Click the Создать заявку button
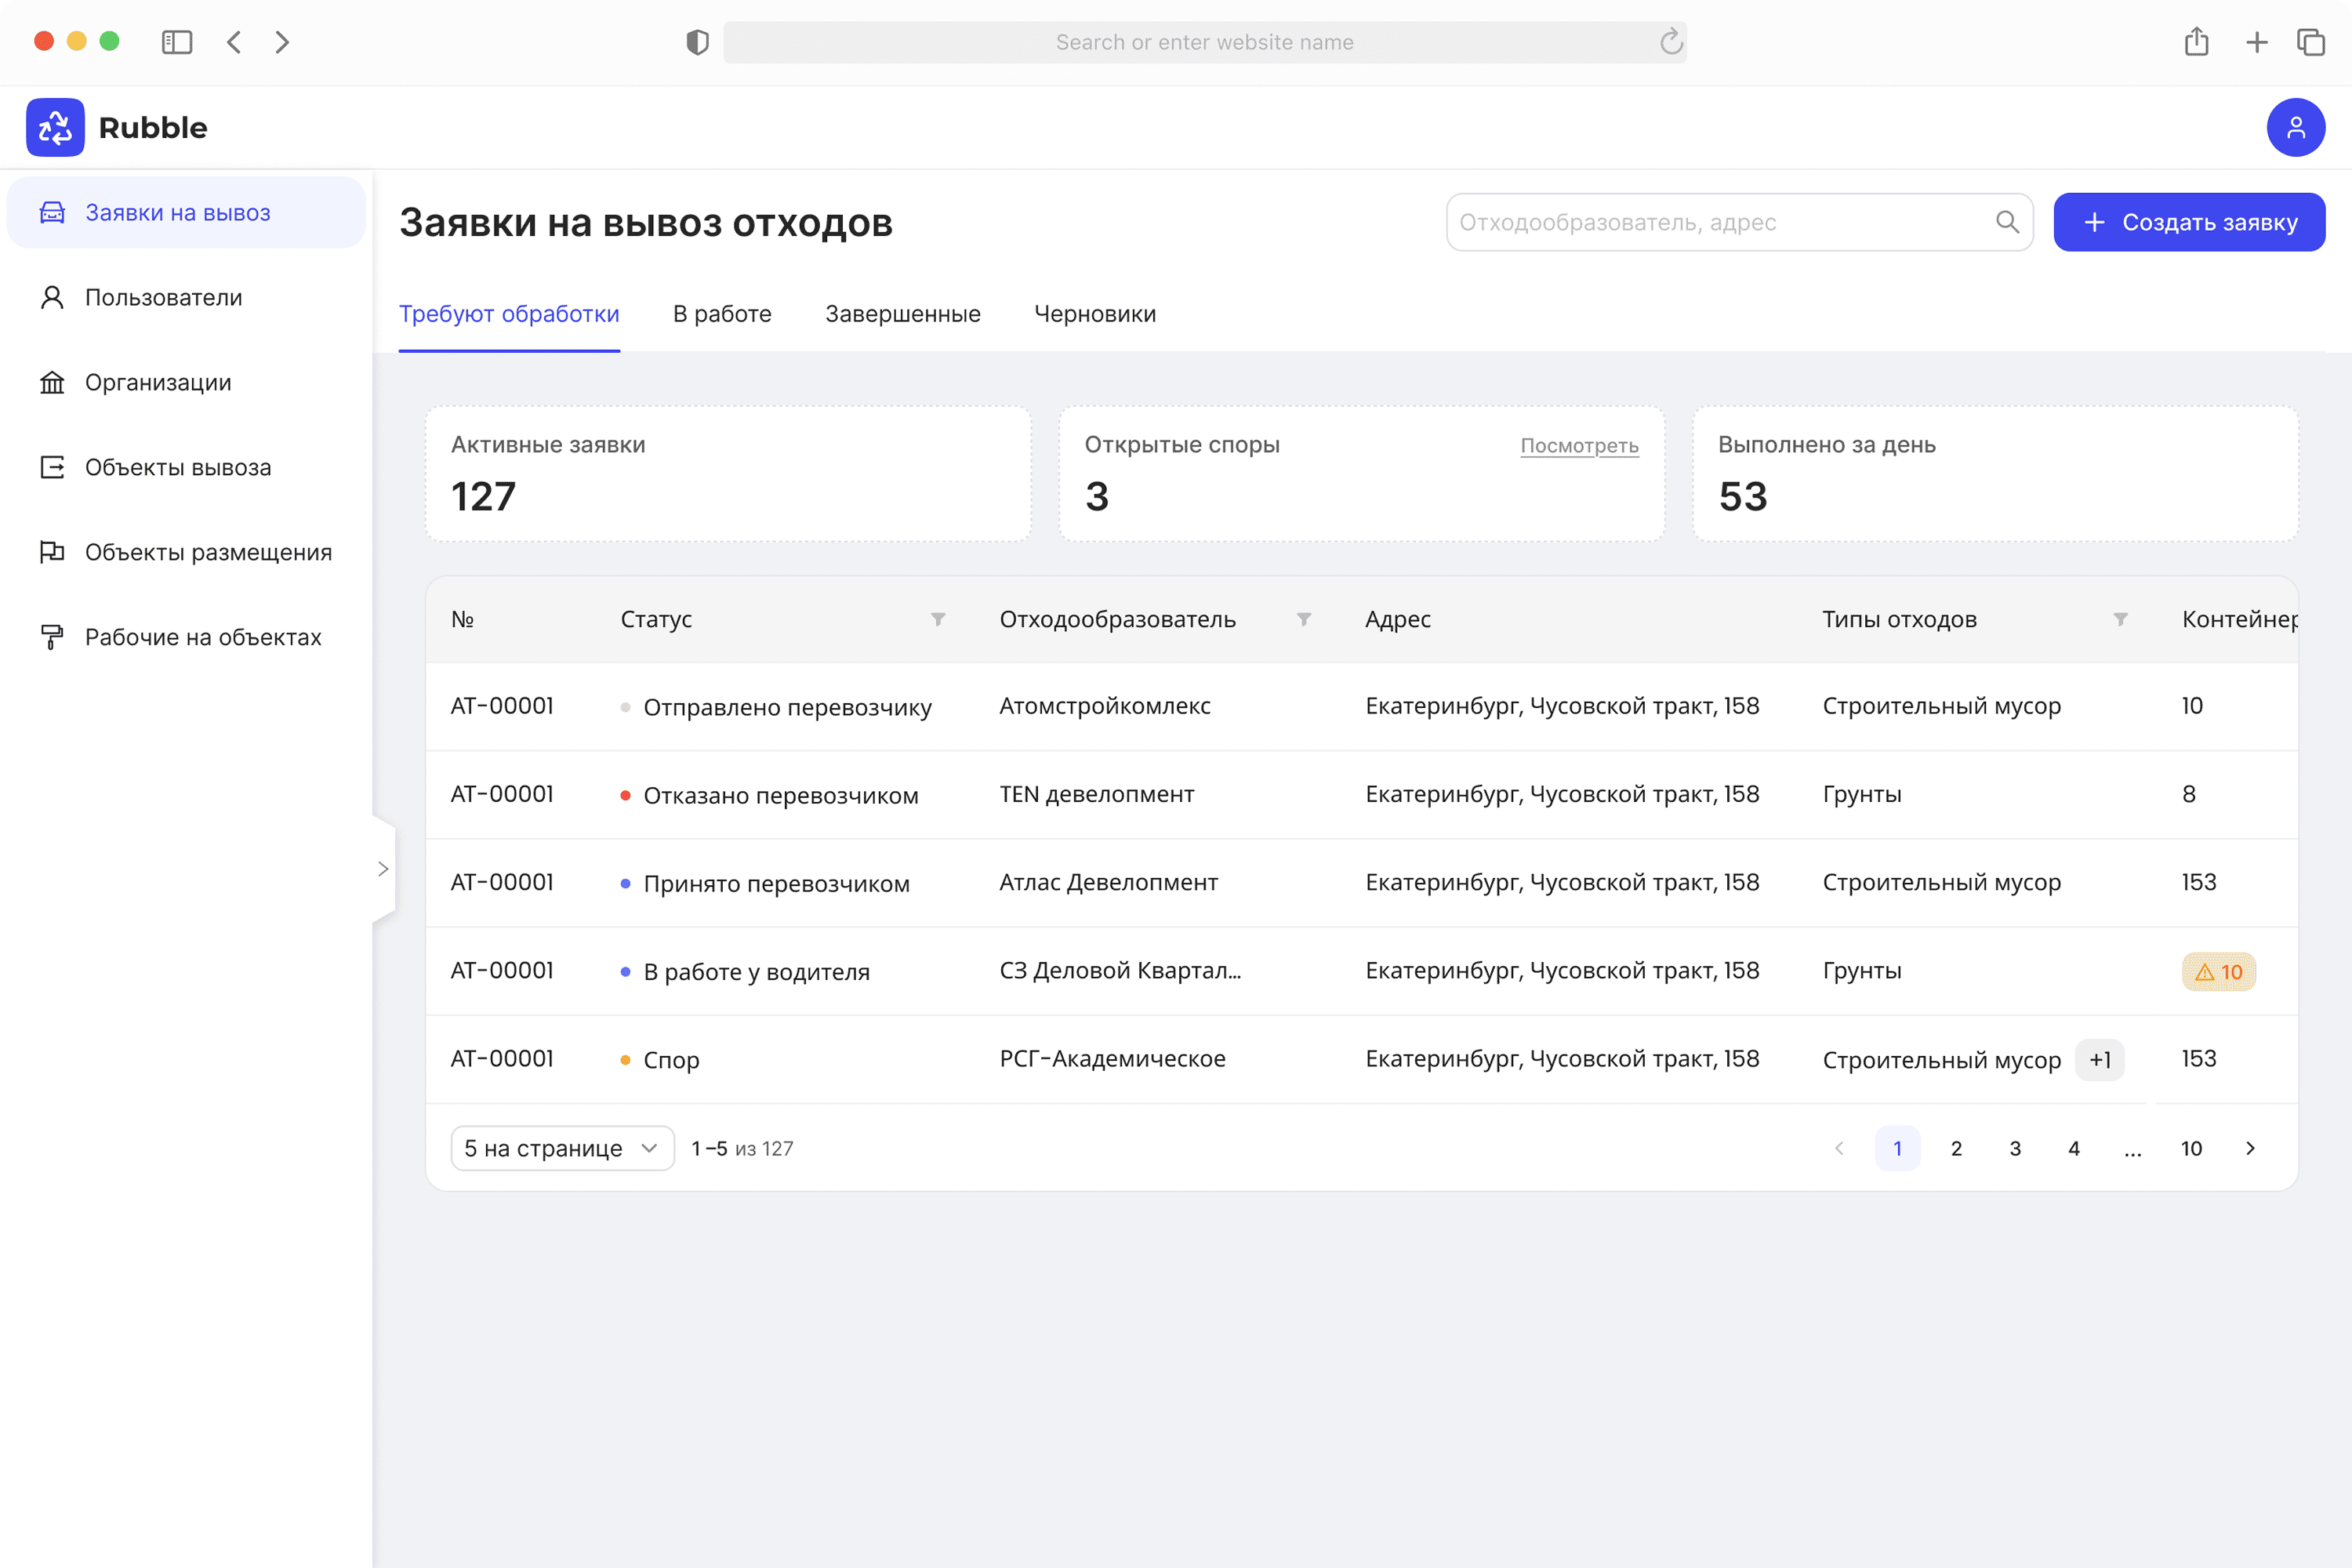 (x=2189, y=222)
